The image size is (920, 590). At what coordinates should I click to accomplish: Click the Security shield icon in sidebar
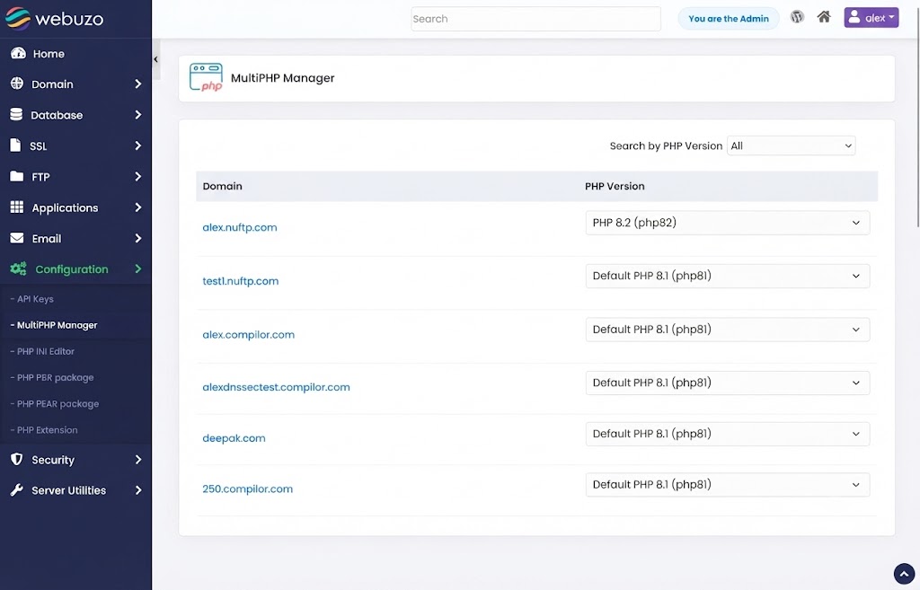[17, 459]
